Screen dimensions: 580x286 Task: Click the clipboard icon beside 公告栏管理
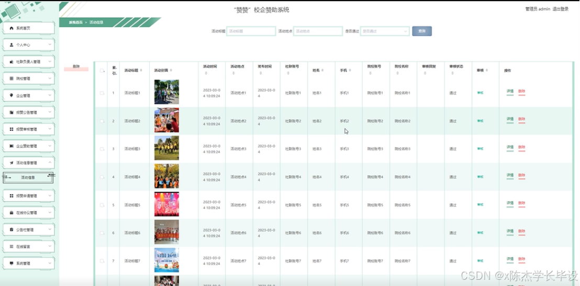(12, 230)
